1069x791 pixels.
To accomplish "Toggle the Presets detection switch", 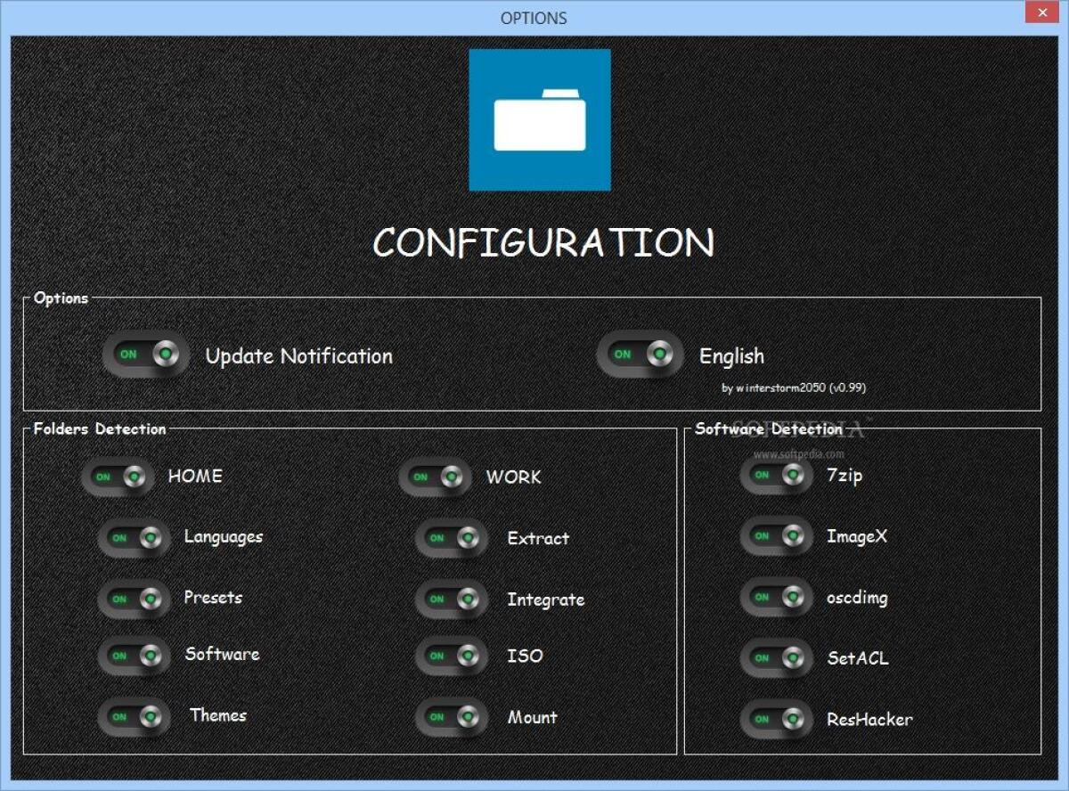I will point(133,598).
